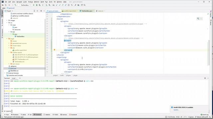The height and width of the screenshot is (119, 213).
Task: Click the Git Update Project arrow icon
Action: pos(57,5)
